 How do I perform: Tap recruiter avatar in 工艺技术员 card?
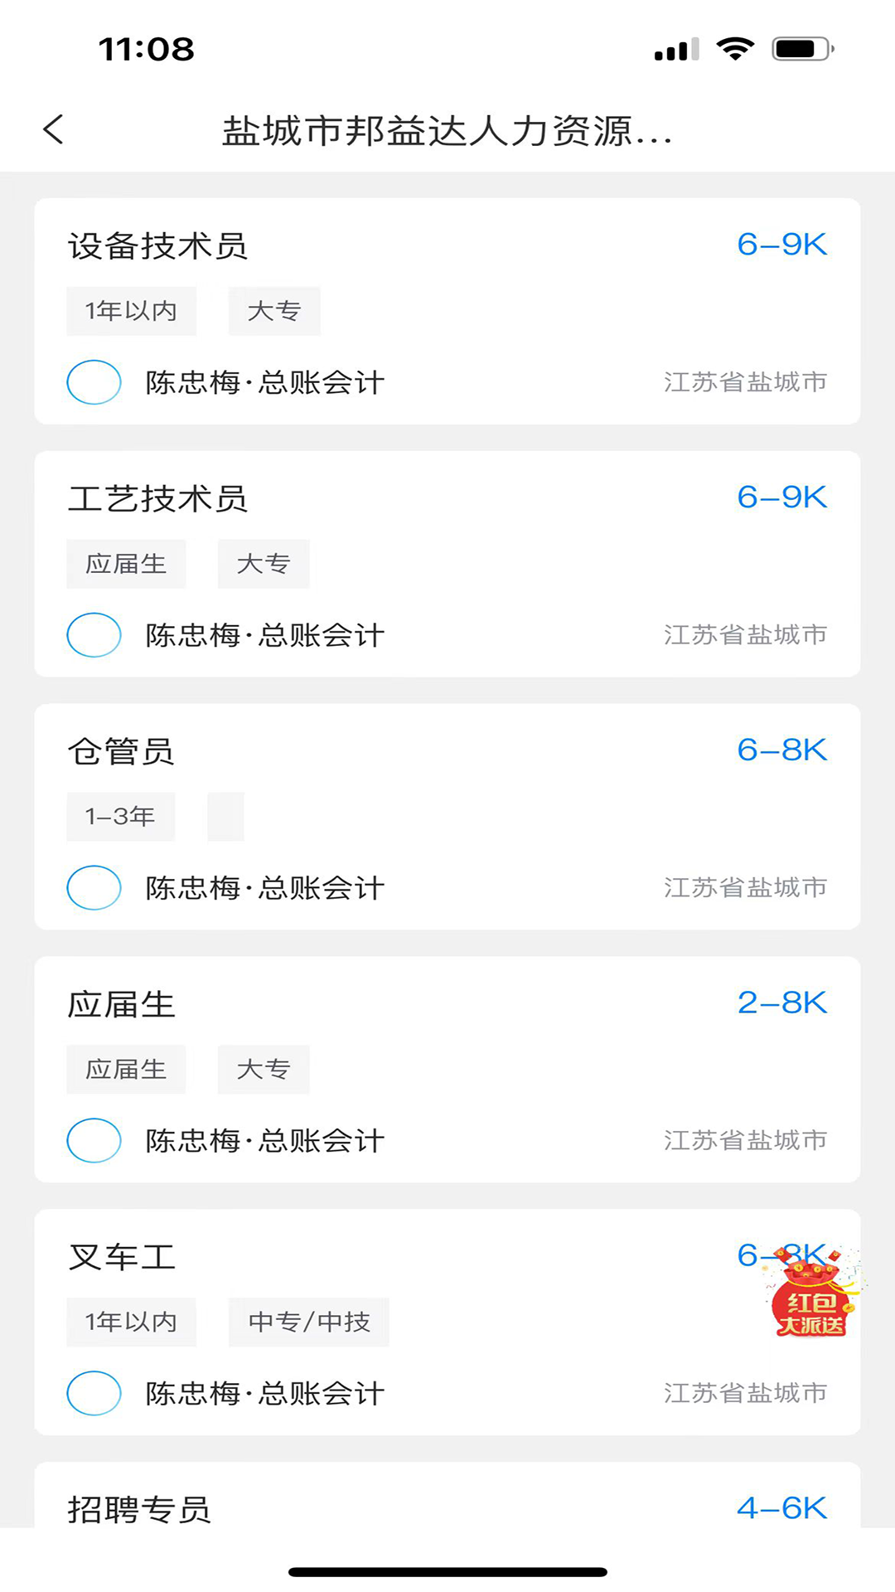click(94, 635)
